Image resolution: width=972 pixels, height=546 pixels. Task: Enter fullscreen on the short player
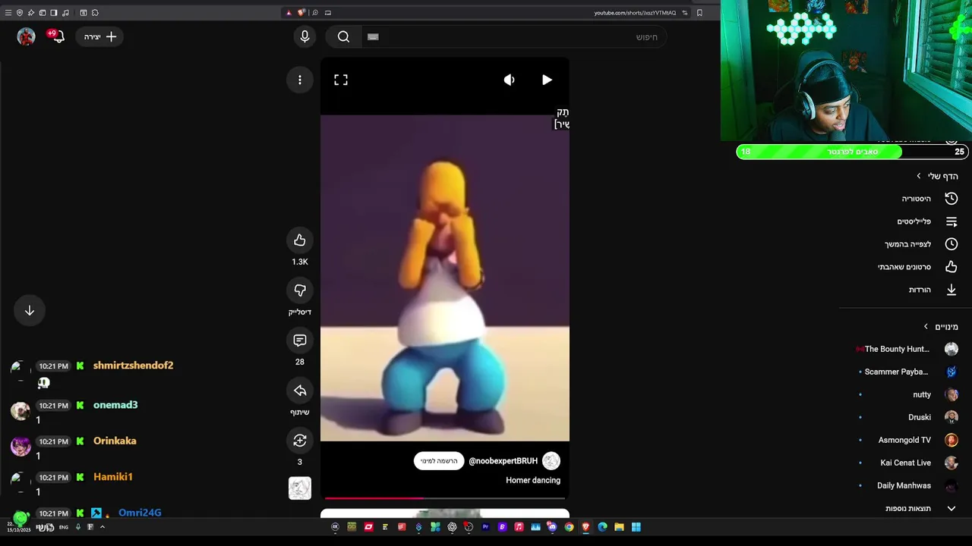pyautogui.click(x=341, y=80)
